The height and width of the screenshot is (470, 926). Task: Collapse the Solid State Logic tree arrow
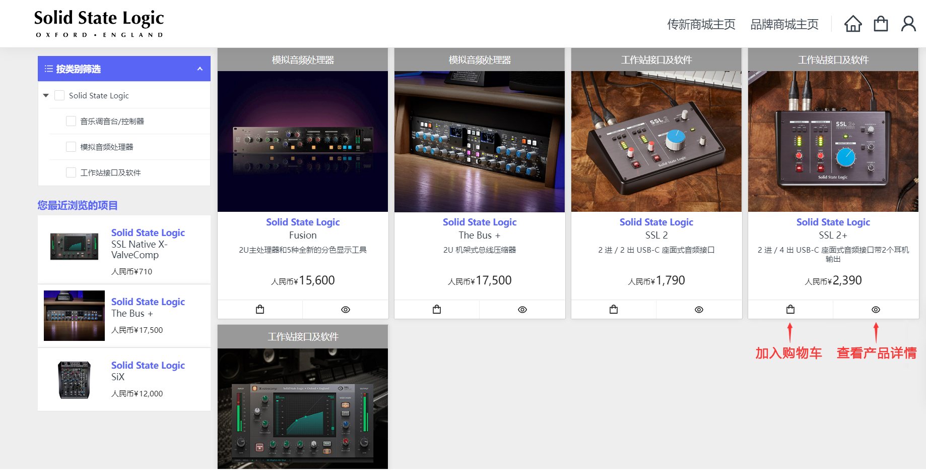(46, 95)
